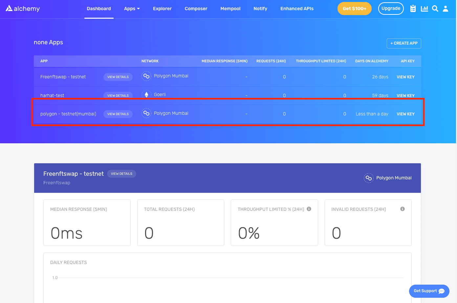Click the Days on Alchemy column header
Screen dimensions: 457x303
[372, 61]
